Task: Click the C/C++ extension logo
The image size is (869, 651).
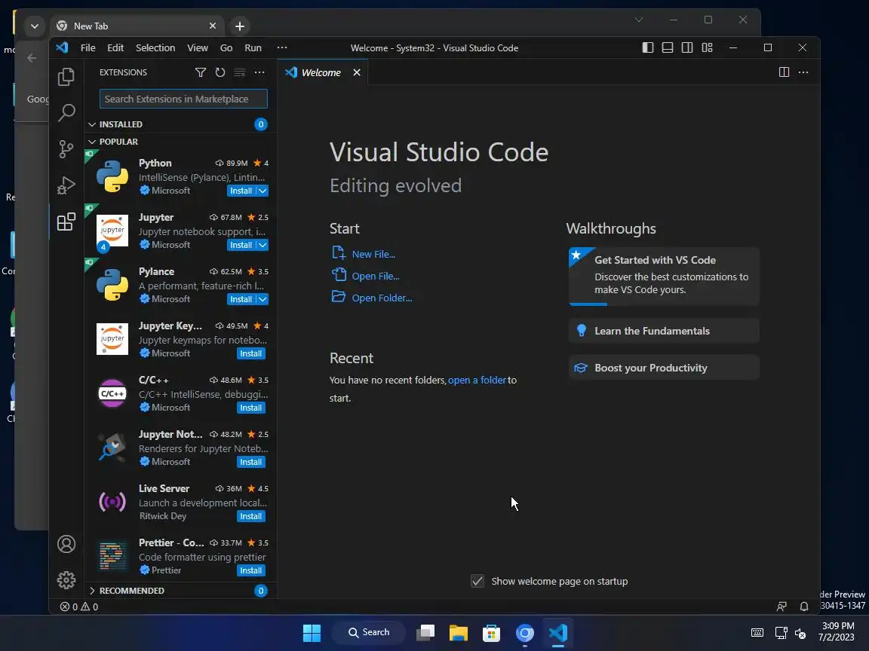Action: (112, 393)
